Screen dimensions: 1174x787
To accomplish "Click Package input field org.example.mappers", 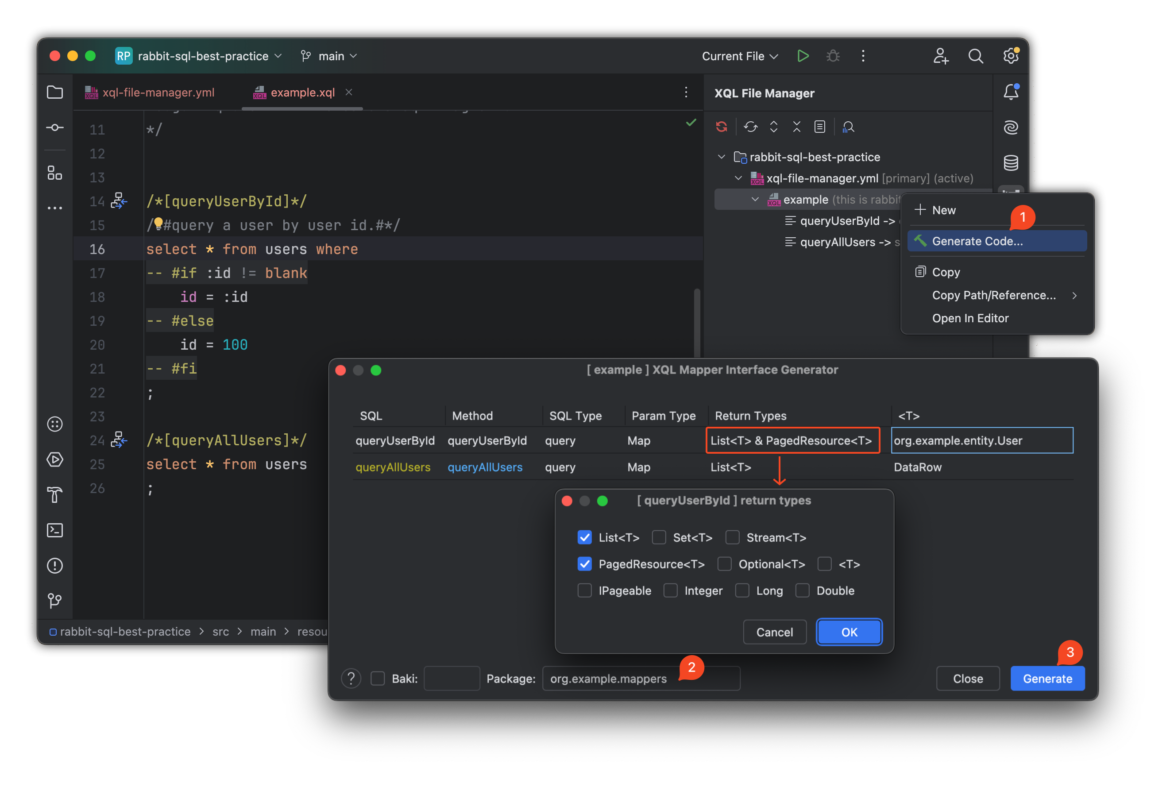I will click(641, 679).
